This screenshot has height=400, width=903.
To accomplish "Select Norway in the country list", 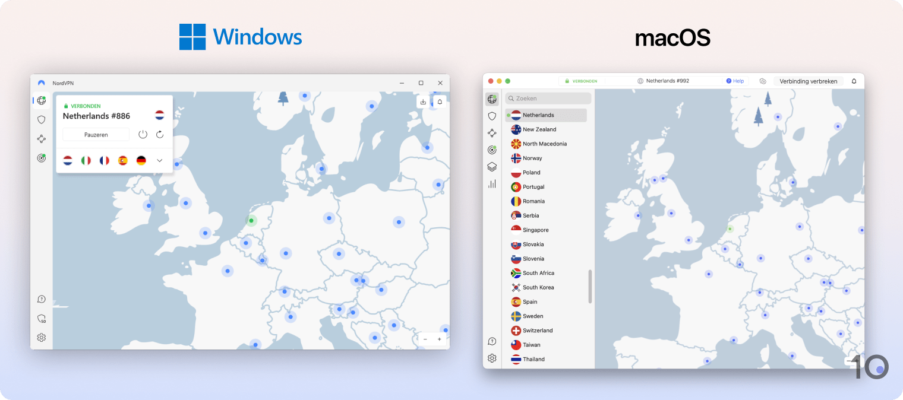I will 546,158.
